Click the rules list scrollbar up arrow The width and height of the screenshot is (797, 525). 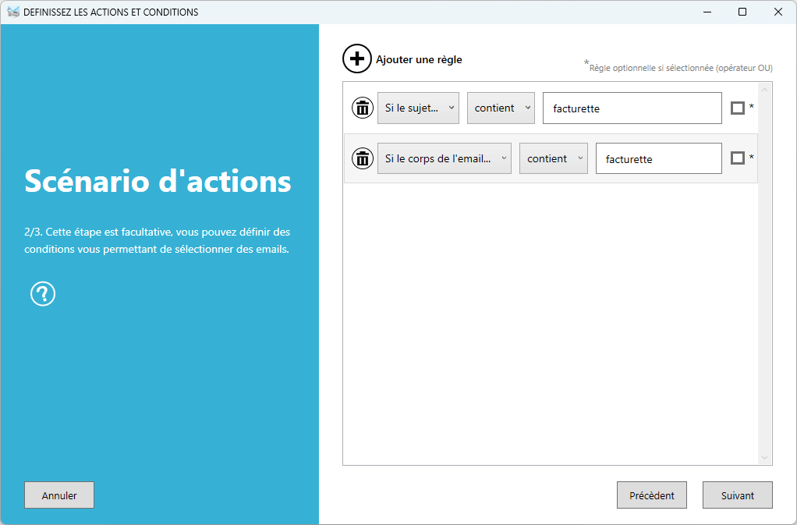click(764, 90)
